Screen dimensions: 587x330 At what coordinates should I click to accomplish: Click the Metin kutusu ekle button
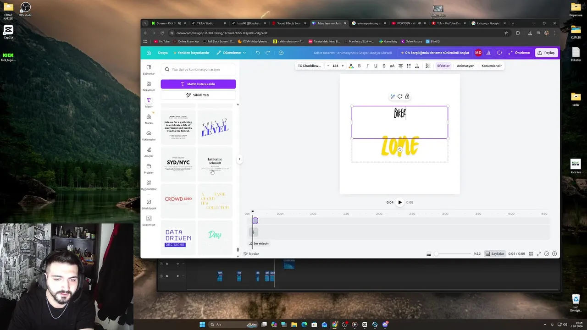198,84
